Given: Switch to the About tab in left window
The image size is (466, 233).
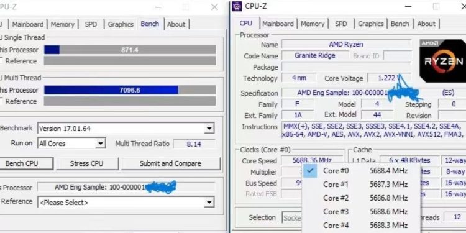Looking at the screenshot, I should [176, 24].
